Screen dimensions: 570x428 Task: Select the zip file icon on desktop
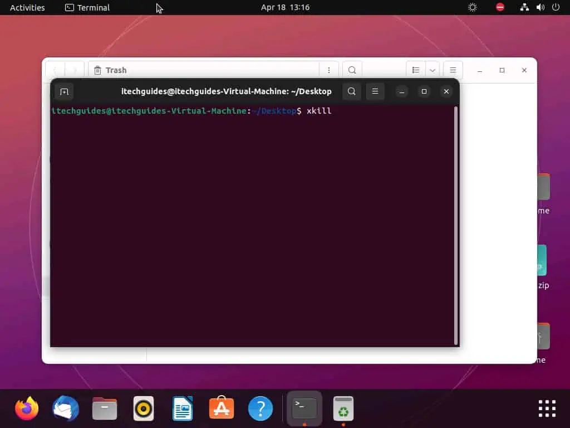(x=542, y=261)
